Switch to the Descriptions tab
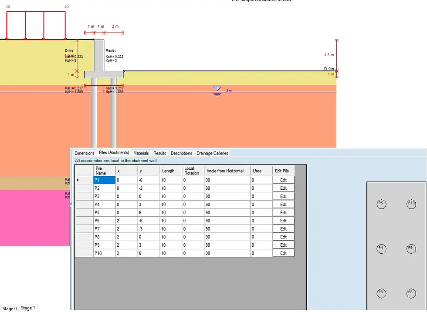 pyautogui.click(x=181, y=153)
